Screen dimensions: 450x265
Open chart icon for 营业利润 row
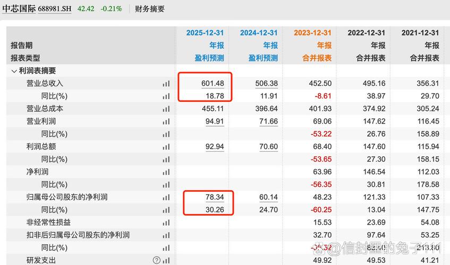coord(166,121)
